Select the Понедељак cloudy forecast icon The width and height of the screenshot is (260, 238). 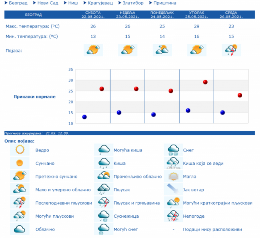tap(162, 50)
